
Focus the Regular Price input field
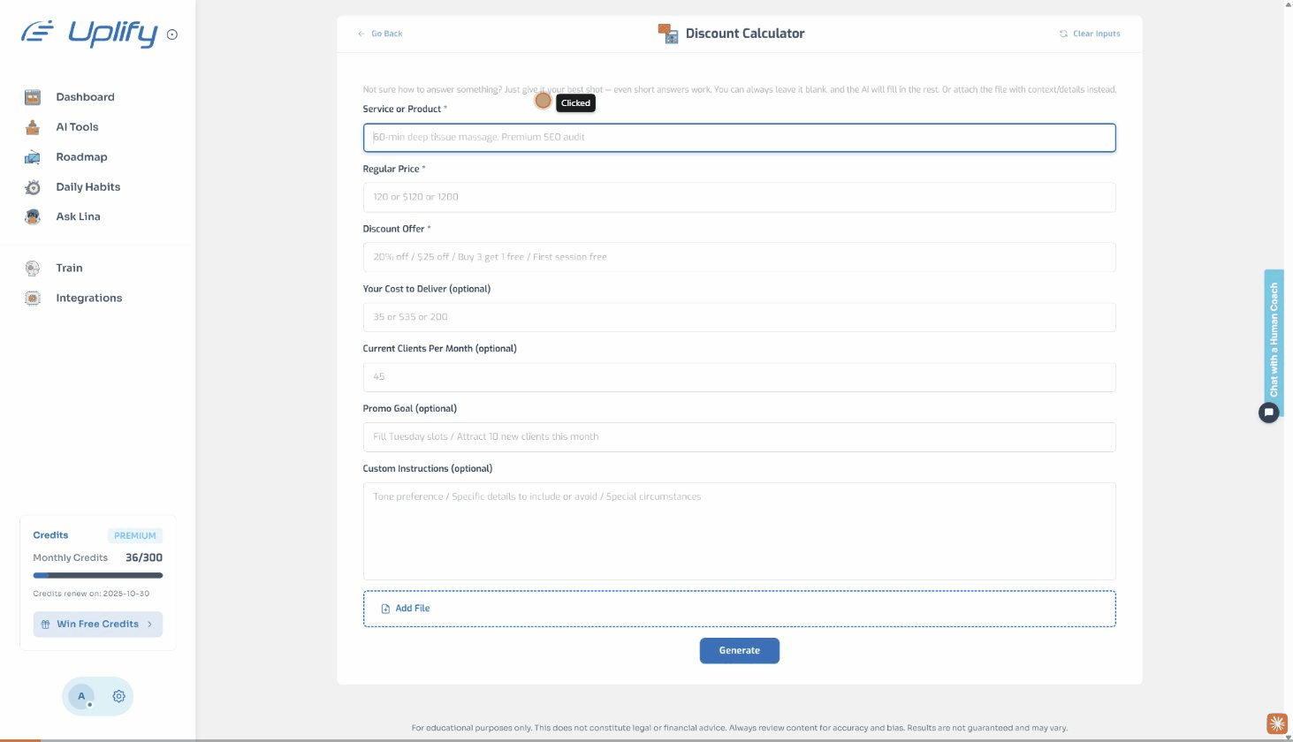(x=739, y=197)
